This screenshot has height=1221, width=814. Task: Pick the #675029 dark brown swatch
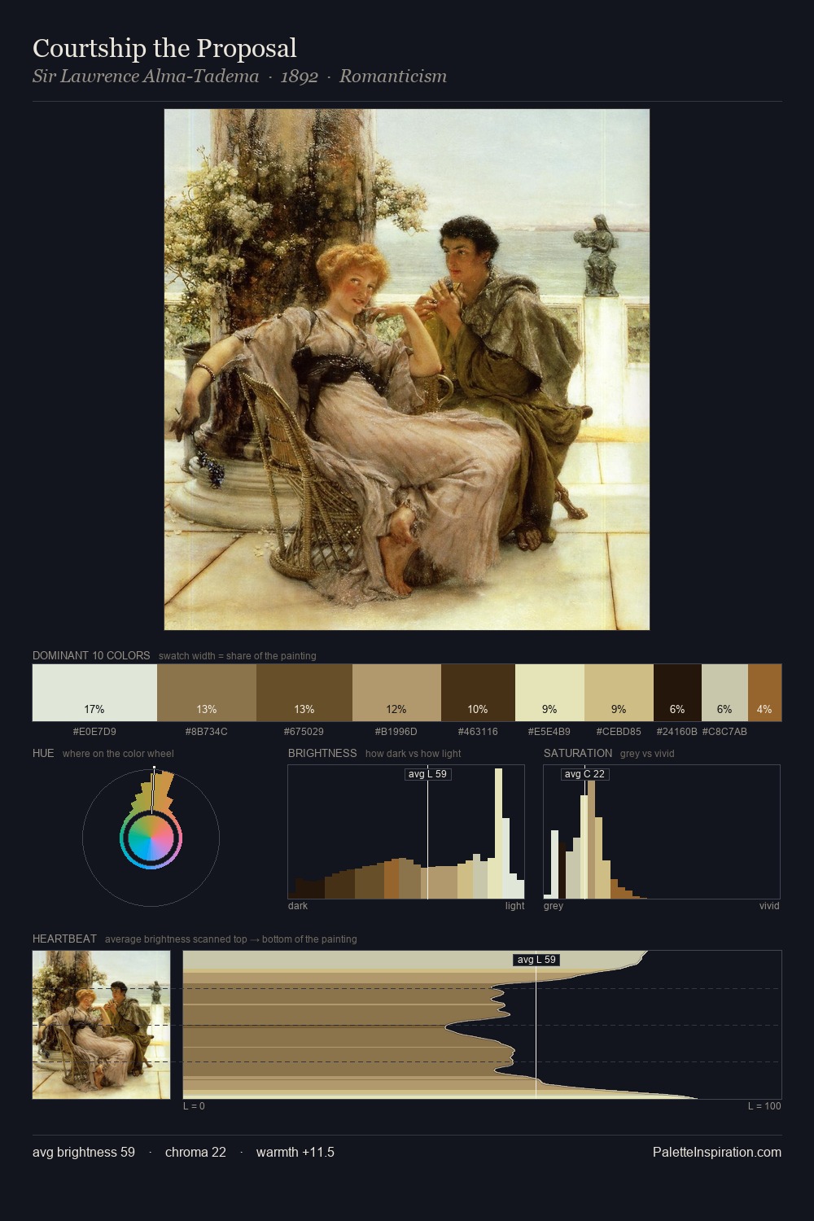coord(304,693)
